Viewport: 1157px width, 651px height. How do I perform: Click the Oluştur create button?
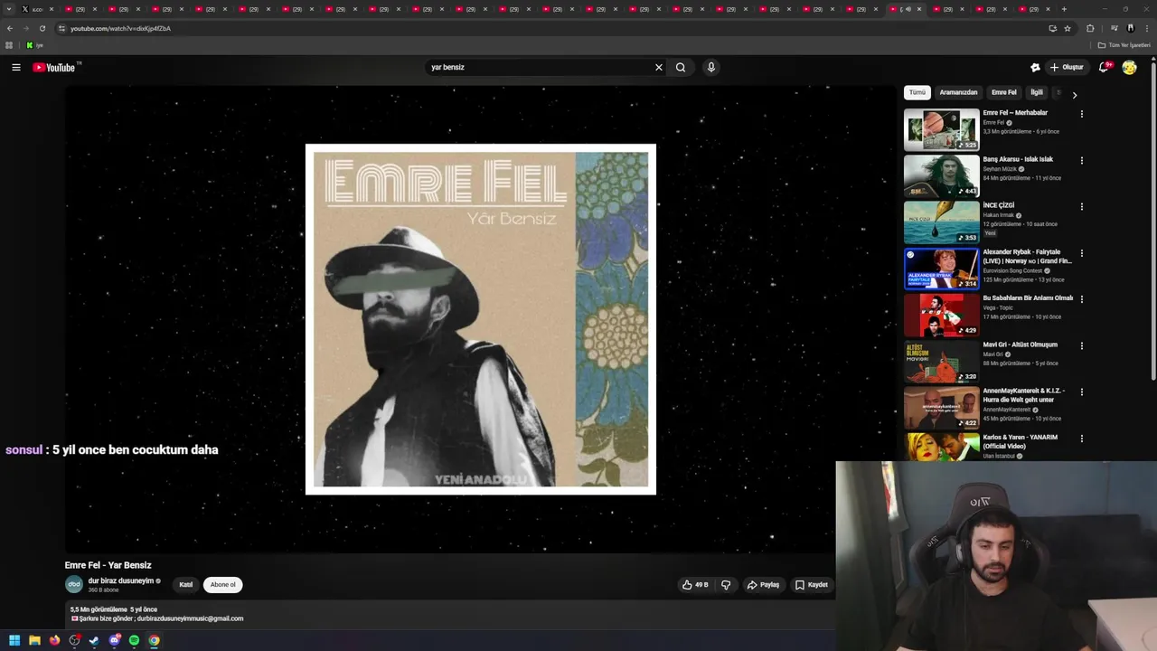coord(1067,67)
